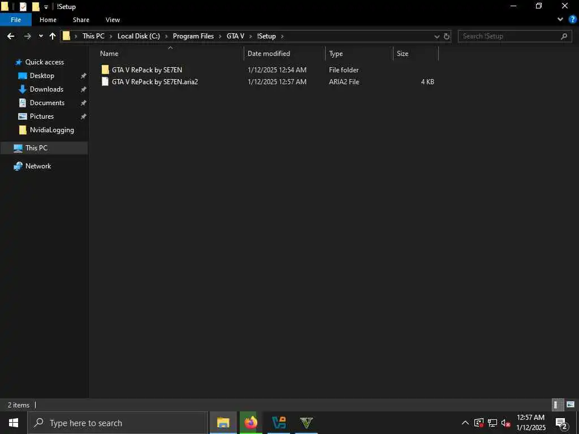Open Firefox from the taskbar
The width and height of the screenshot is (579, 434).
coord(250,423)
